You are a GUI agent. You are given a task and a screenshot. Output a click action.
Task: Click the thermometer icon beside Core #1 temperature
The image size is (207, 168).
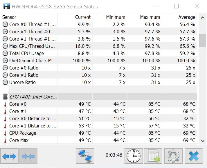click(x=5, y=111)
